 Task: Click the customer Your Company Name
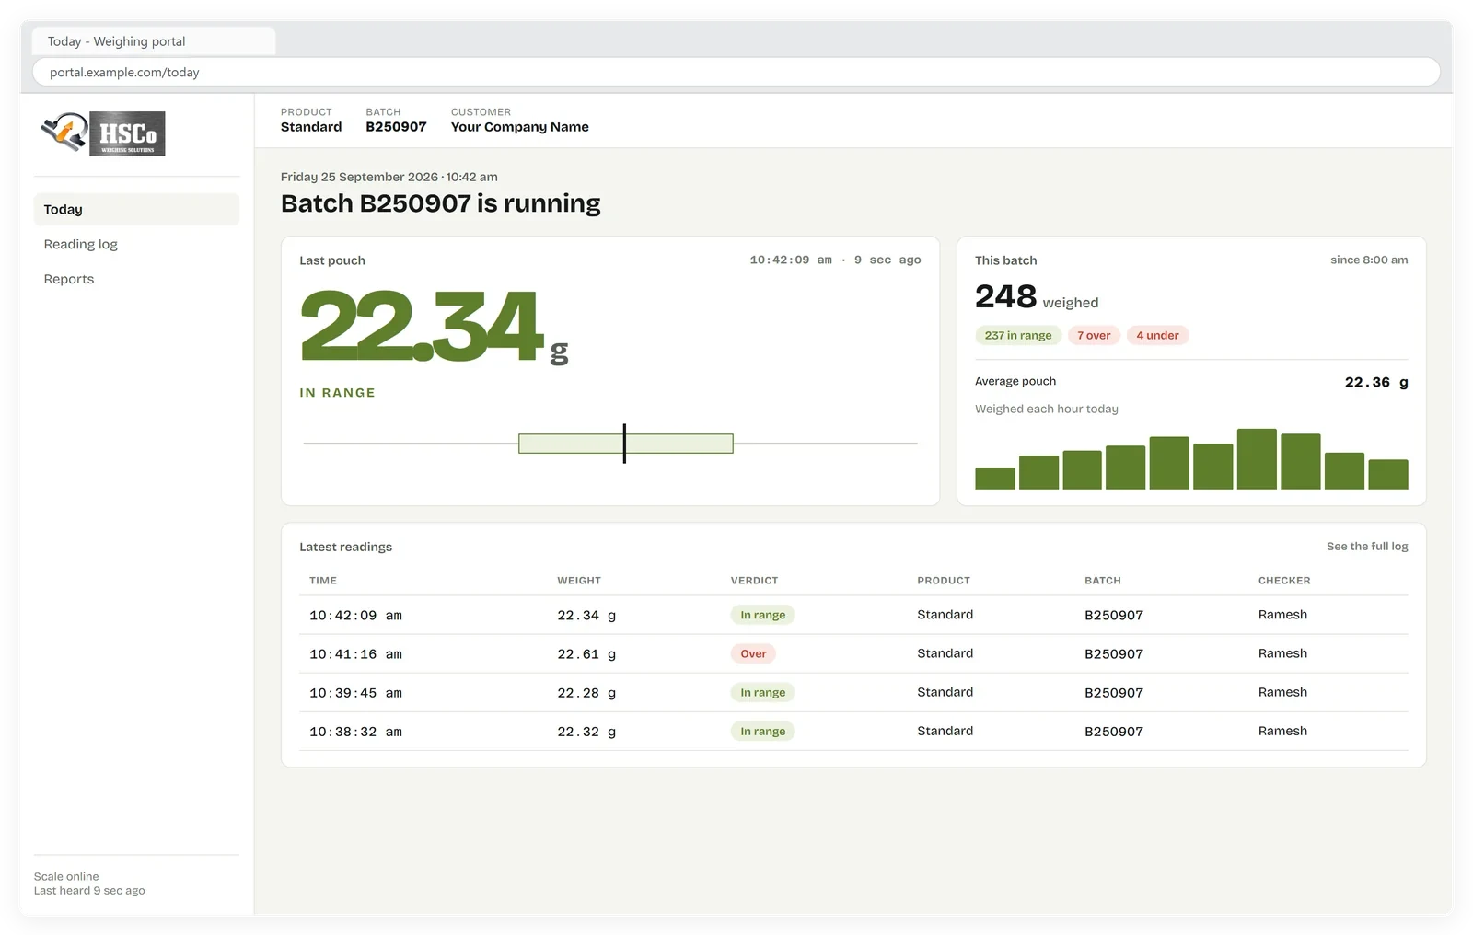click(x=520, y=127)
